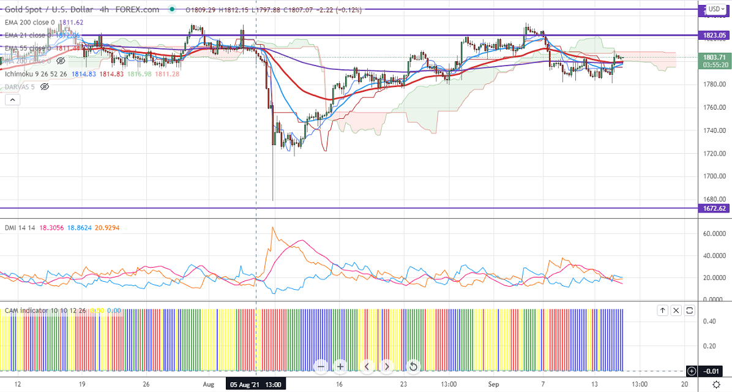Click the 4h interval in title
This screenshot has width=732, height=392.
click(103, 9)
